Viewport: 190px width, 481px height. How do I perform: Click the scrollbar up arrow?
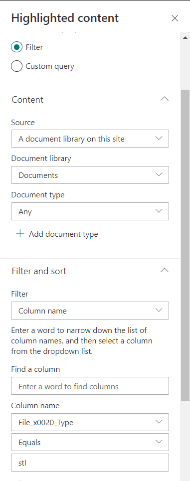185,37
